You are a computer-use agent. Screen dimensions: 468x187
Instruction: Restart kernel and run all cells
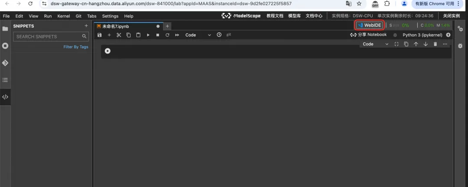point(177,35)
